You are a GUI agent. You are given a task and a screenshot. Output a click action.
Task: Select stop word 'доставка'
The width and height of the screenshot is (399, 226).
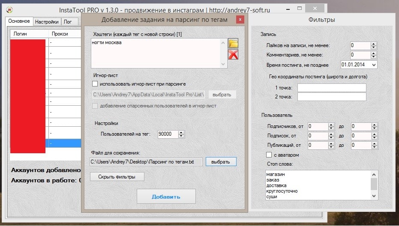pos(276,186)
